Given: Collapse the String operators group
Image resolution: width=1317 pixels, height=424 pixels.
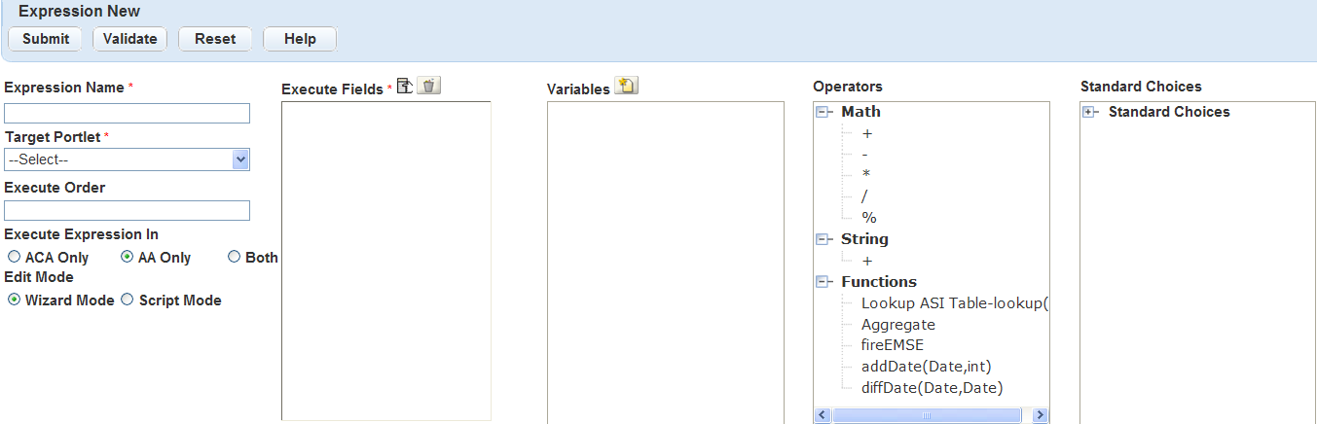Looking at the screenshot, I should [x=823, y=239].
